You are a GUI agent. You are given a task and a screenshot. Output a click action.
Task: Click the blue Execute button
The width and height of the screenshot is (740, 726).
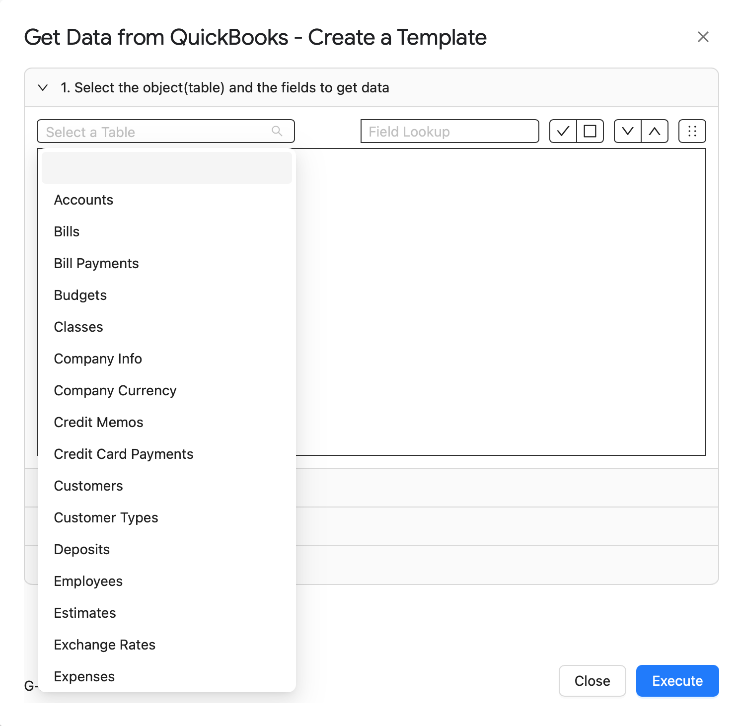677,681
